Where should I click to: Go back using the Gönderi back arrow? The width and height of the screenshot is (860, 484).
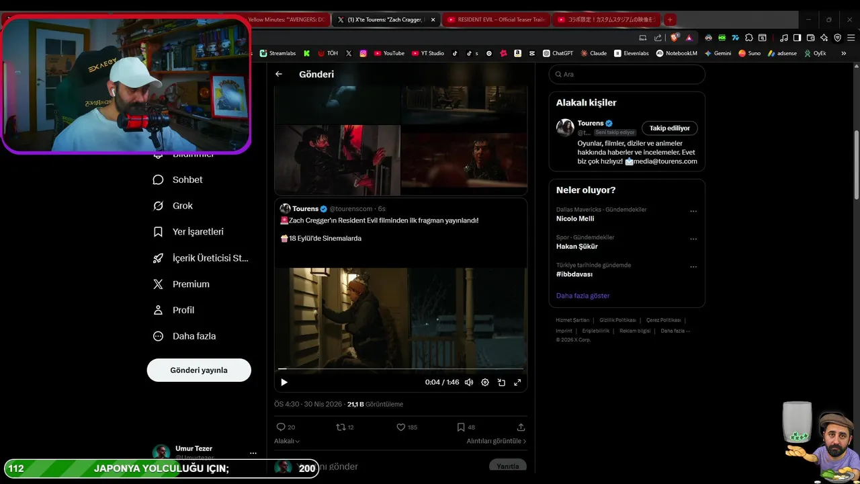click(x=279, y=74)
